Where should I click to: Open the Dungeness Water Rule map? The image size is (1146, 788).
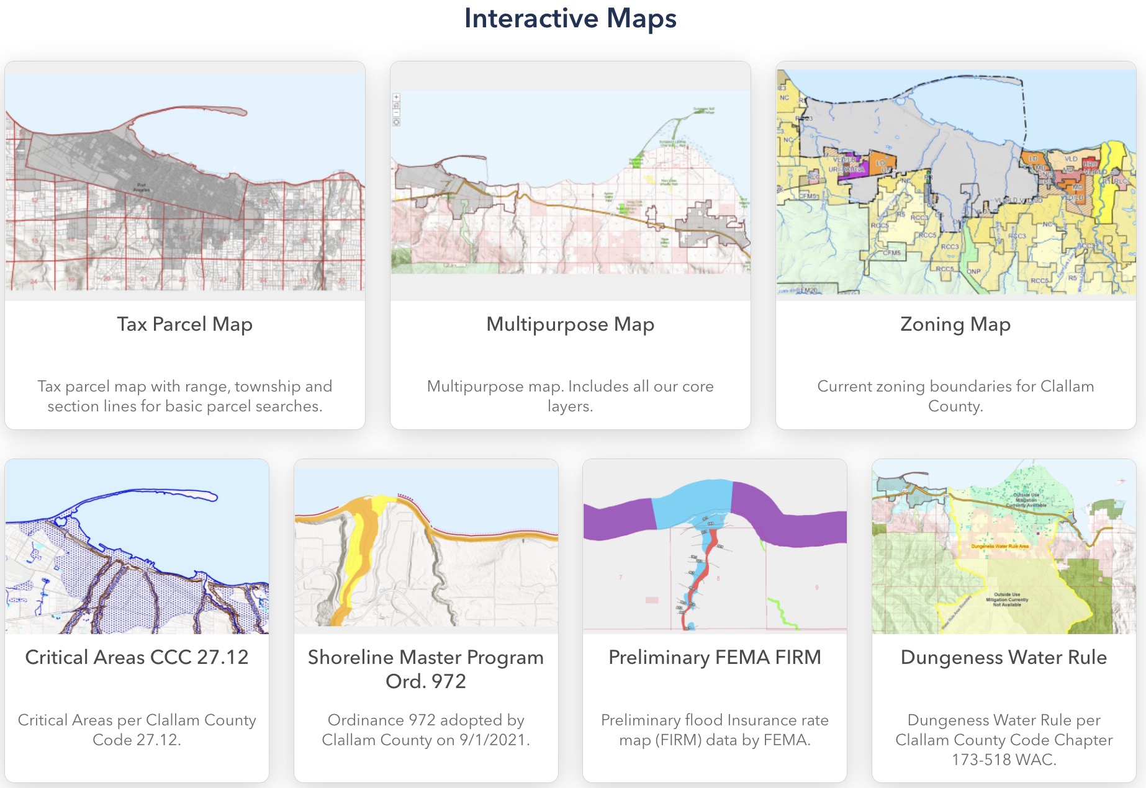(x=1003, y=657)
